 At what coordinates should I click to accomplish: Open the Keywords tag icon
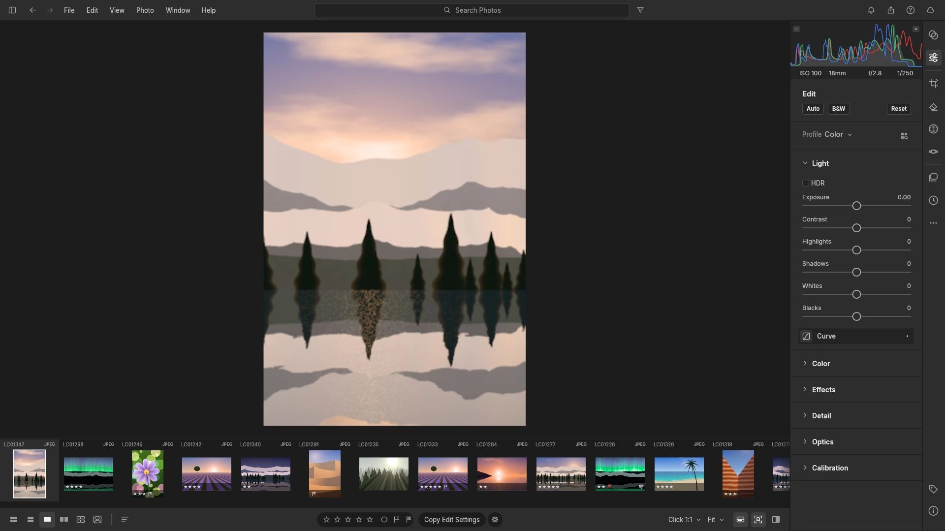pyautogui.click(x=933, y=489)
